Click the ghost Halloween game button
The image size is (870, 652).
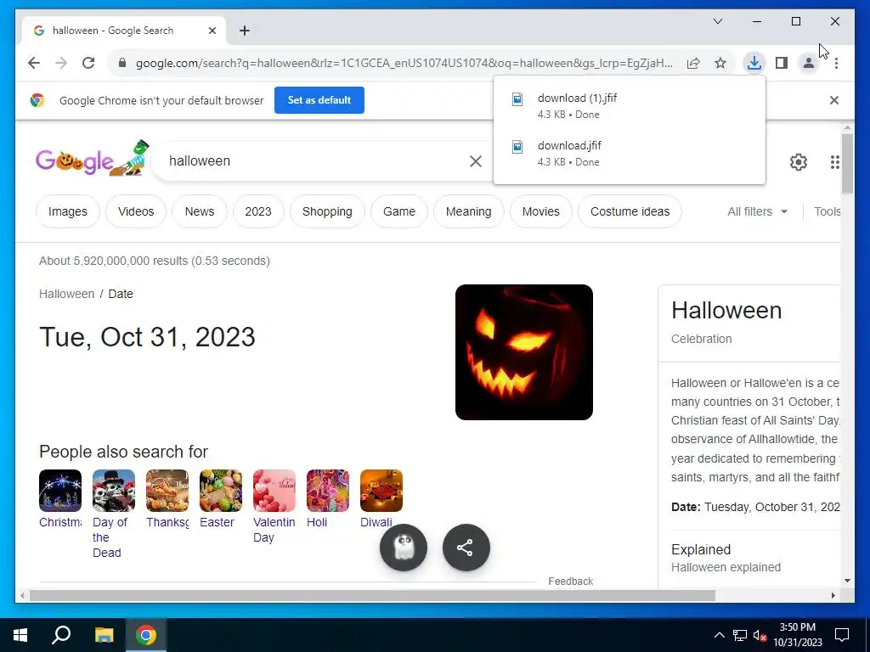pyautogui.click(x=404, y=548)
